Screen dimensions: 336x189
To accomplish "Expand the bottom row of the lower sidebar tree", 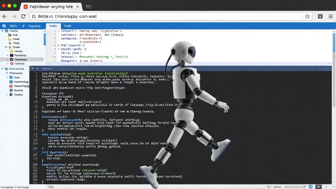I will [x=7, y=94].
